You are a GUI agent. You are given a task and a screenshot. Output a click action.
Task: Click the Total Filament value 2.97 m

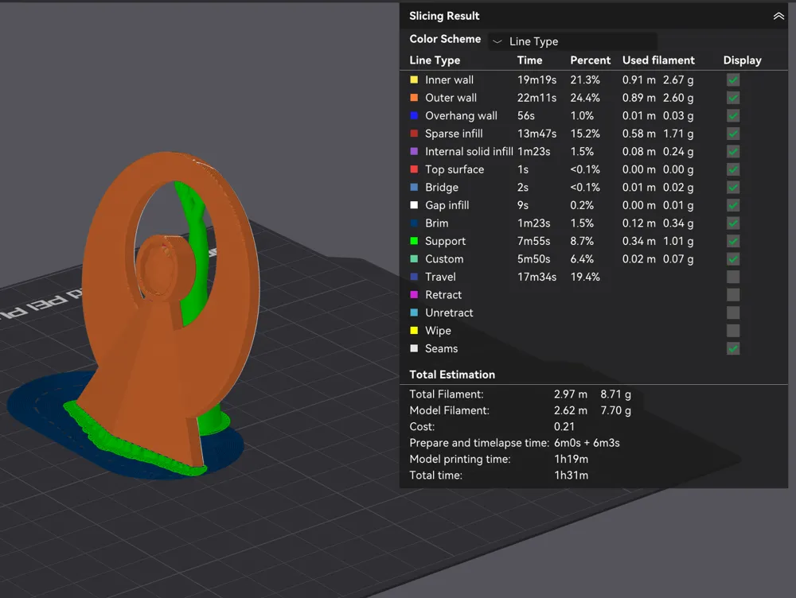570,394
